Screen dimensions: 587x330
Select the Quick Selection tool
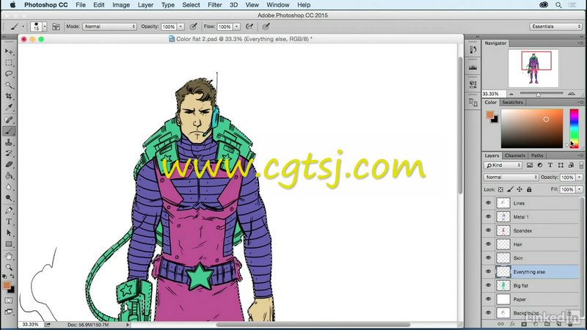[x=9, y=85]
